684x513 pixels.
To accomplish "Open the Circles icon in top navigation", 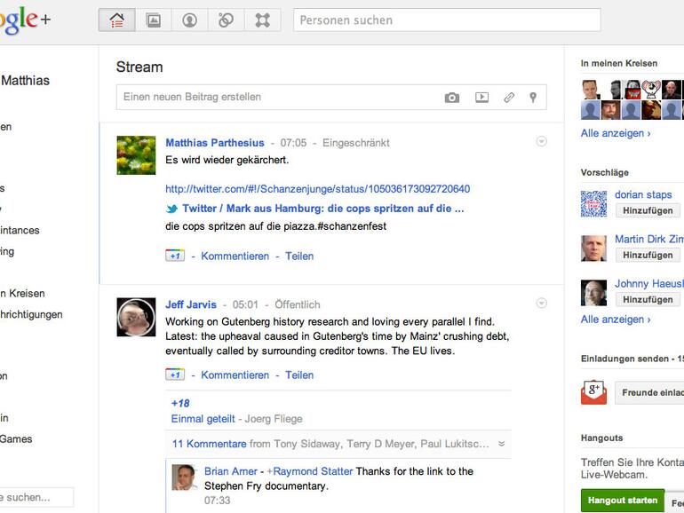I will coord(226,20).
